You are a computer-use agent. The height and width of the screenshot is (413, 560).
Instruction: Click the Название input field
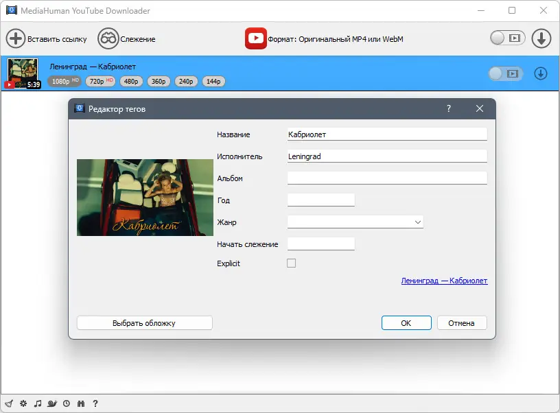387,134
